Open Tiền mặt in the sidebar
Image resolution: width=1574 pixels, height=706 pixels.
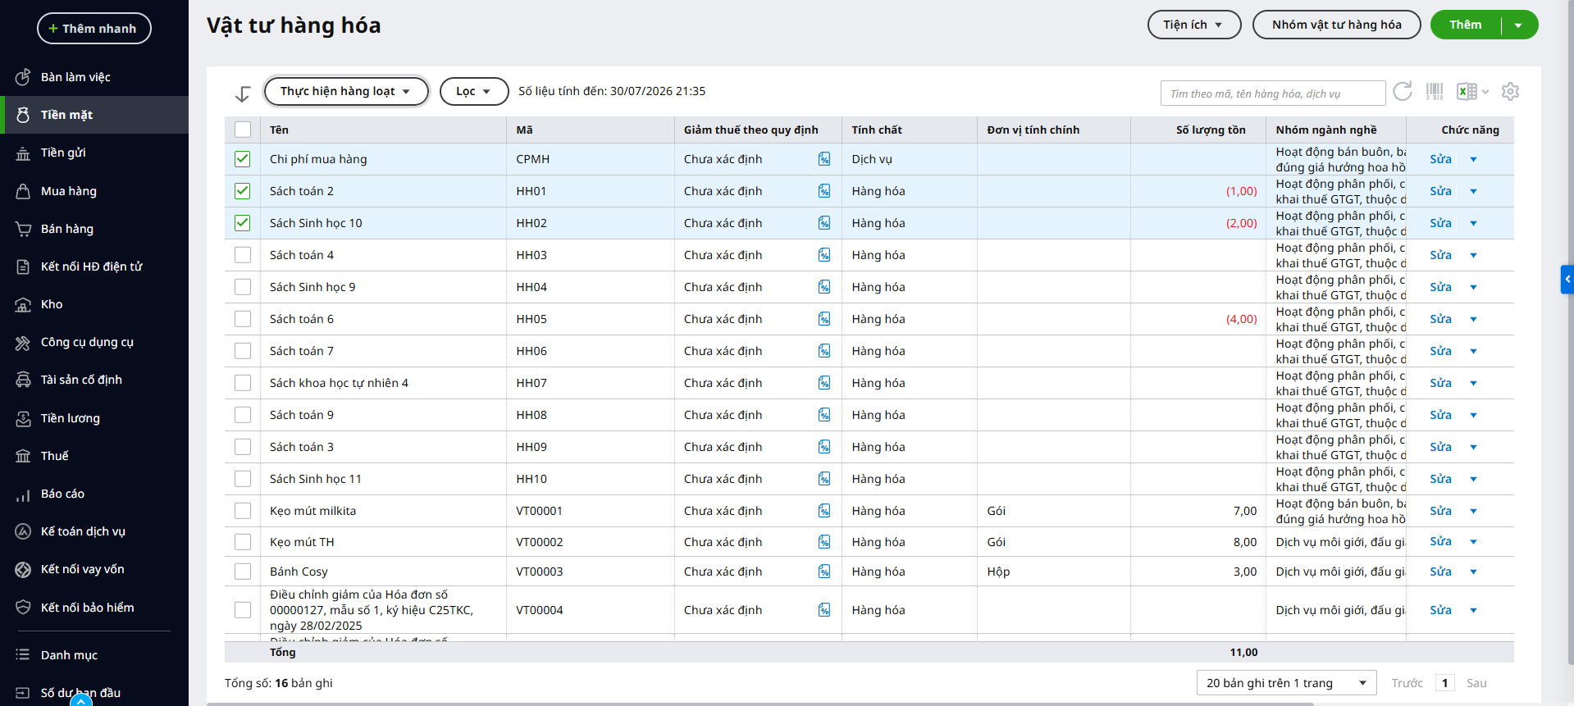tap(94, 115)
